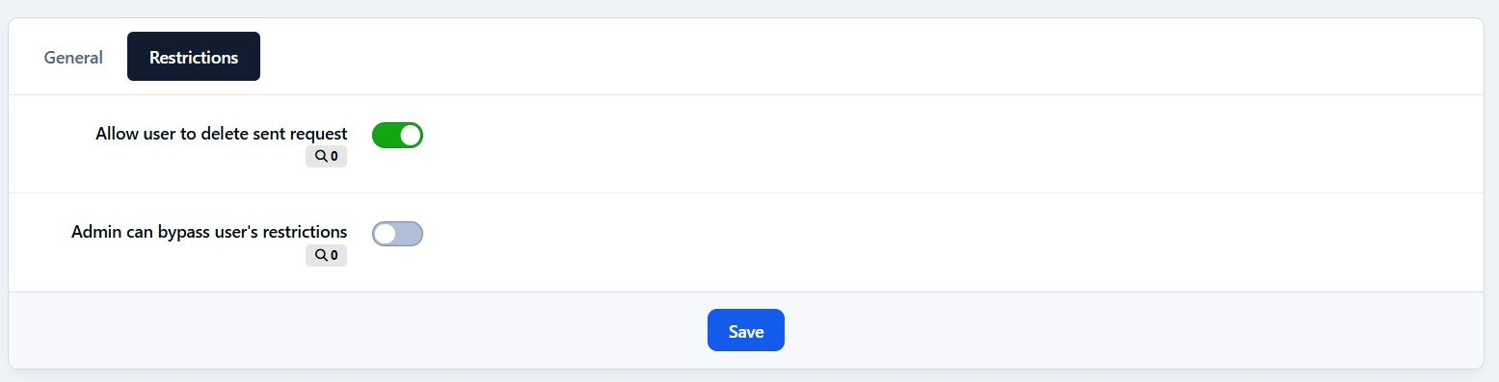Click the magnifier icon under Admin bypass setting
This screenshot has width=1499, height=382.
[x=321, y=255]
